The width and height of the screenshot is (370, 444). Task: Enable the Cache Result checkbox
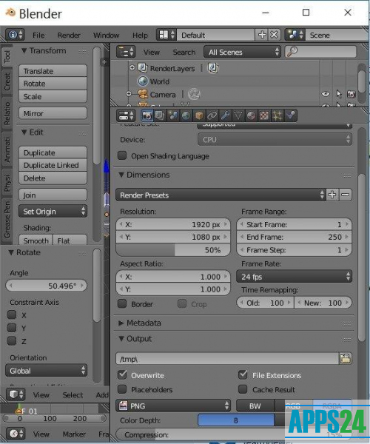coord(243,389)
